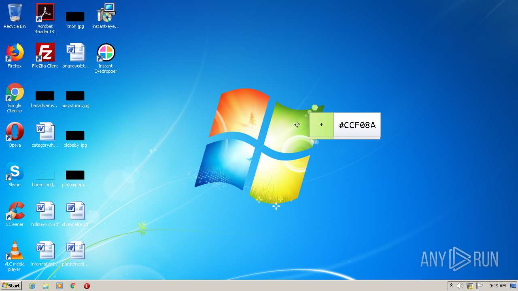Launch FileZilla Client shortcut

45,56
